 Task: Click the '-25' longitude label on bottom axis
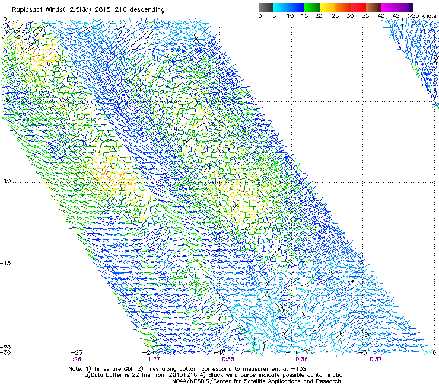pyautogui.click(x=77, y=352)
